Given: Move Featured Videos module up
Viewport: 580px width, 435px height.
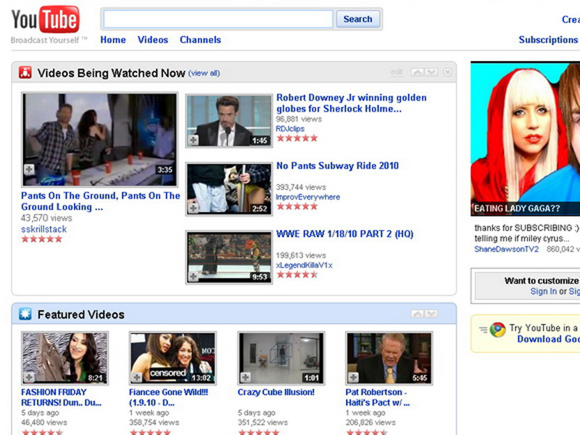Looking at the screenshot, I should coord(418,314).
